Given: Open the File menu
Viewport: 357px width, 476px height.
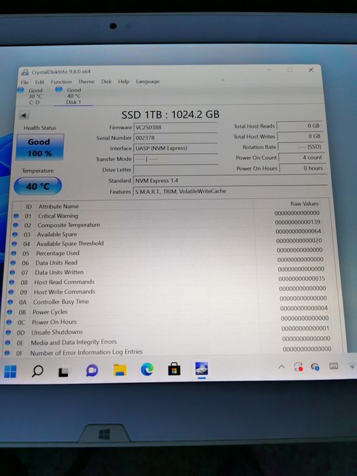Looking at the screenshot, I should [x=24, y=82].
